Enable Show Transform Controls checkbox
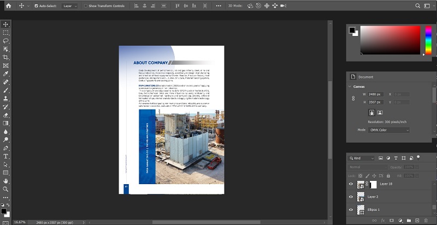This screenshot has height=225, width=437. pyautogui.click(x=86, y=6)
